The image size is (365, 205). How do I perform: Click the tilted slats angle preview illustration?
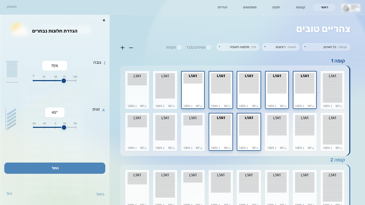(11, 119)
